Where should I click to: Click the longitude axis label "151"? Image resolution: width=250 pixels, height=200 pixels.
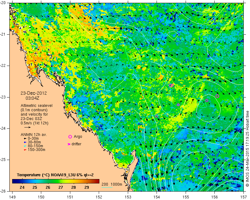click(70, 197)
